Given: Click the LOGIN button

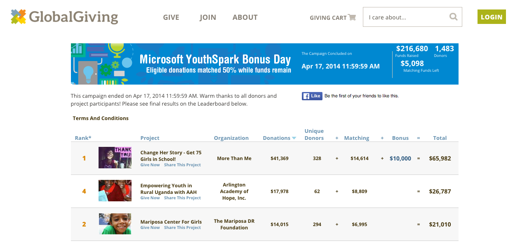Looking at the screenshot, I should click(492, 17).
